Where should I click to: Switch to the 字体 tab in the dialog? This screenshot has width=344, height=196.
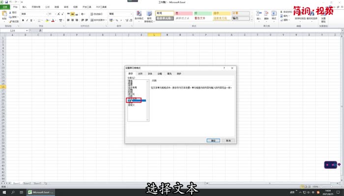pos(150,73)
